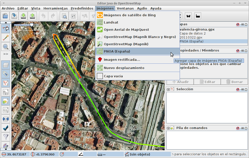Expand more tools with >> button
Viewport: 249px width, 158px height.
click(6, 54)
